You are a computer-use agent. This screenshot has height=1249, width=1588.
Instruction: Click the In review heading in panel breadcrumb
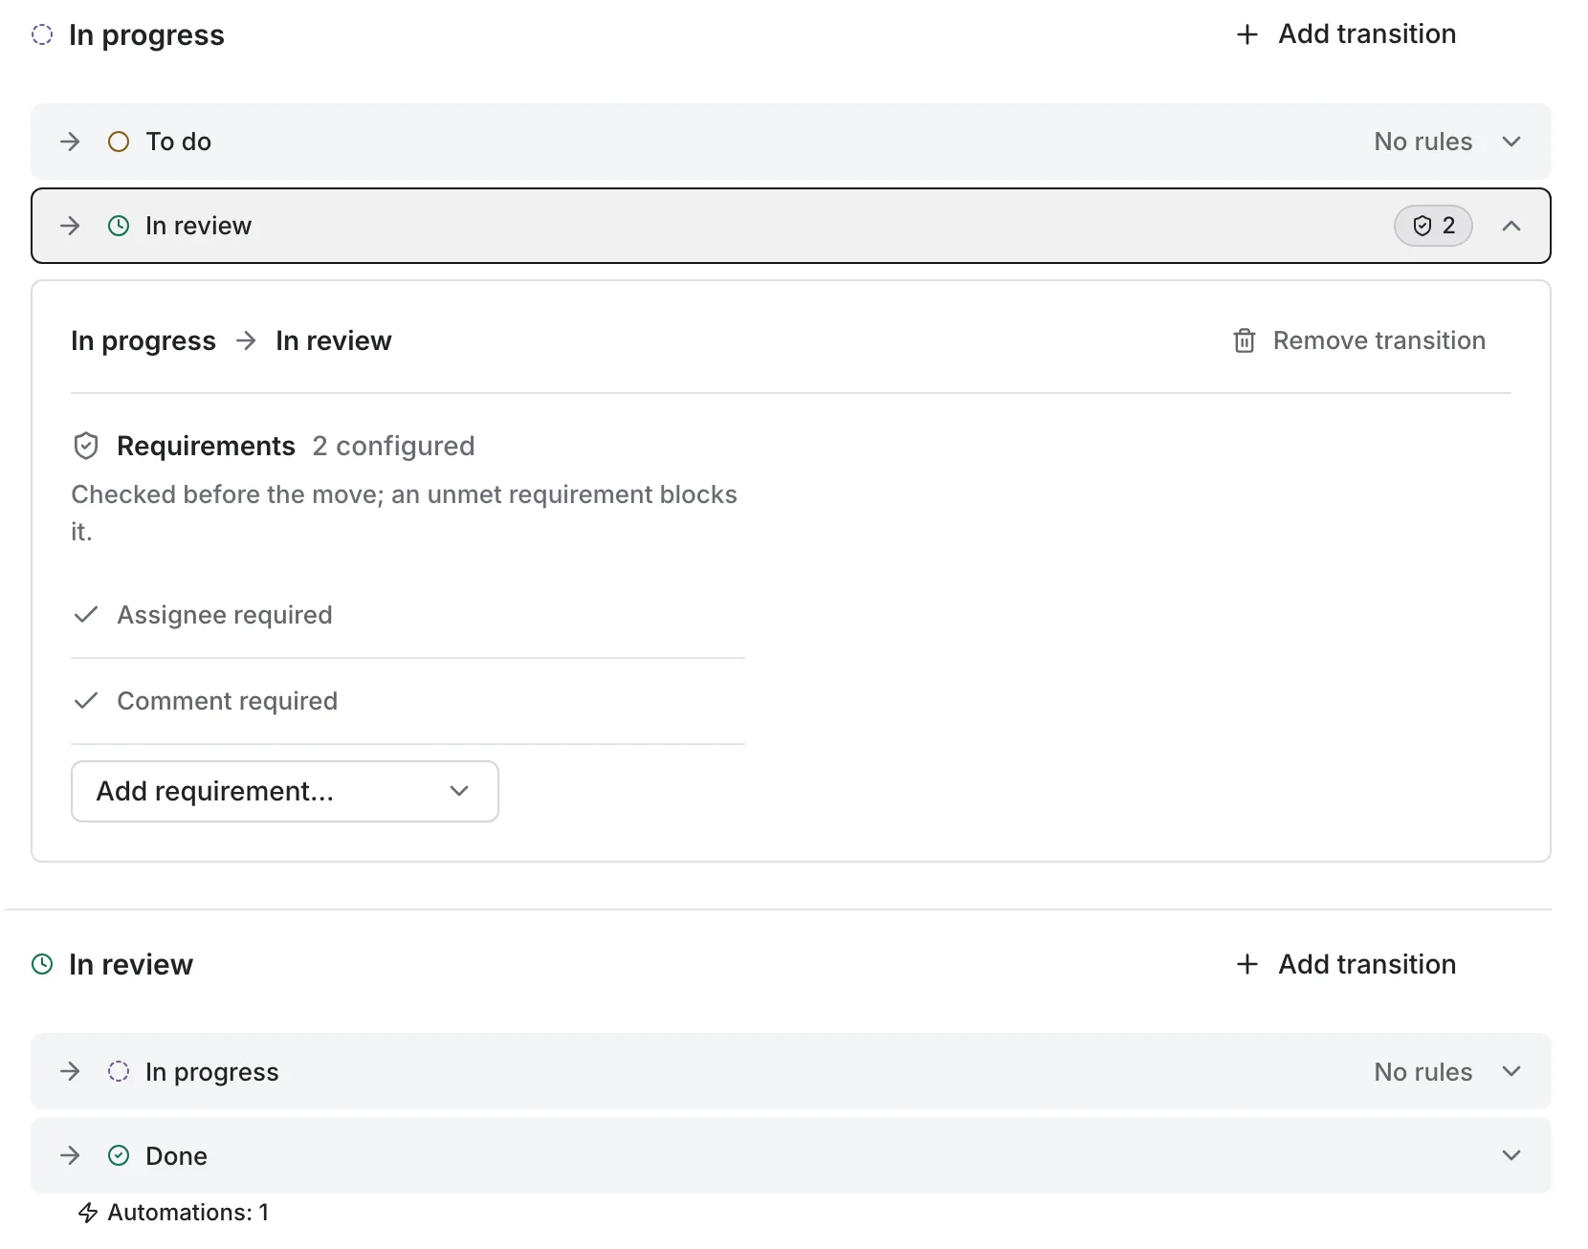coord(334,340)
